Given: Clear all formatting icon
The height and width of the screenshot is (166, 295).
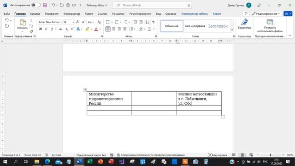Looking at the screenshot, I should tap(99, 22).
